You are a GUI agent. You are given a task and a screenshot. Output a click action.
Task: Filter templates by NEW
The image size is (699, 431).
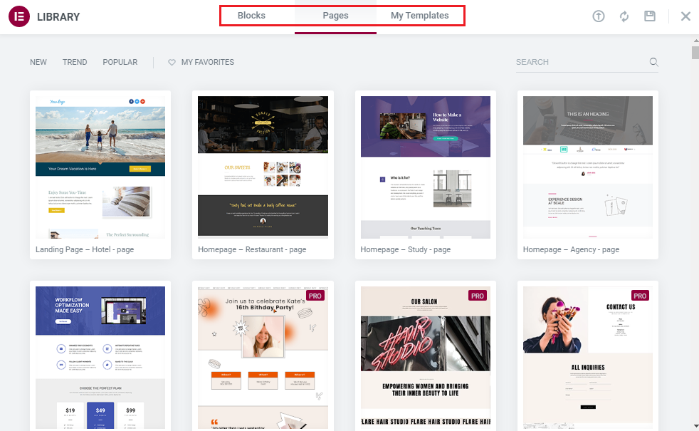coord(38,62)
